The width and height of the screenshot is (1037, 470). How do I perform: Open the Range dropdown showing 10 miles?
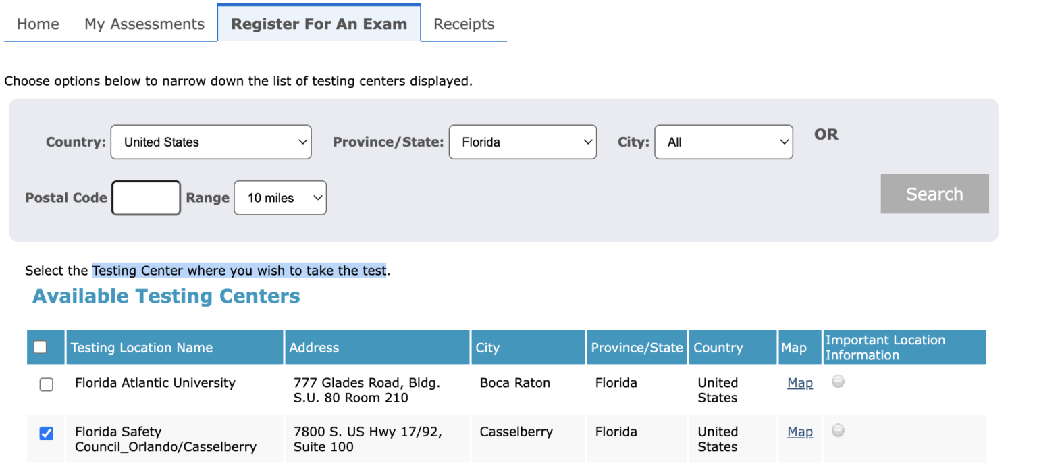coord(280,198)
